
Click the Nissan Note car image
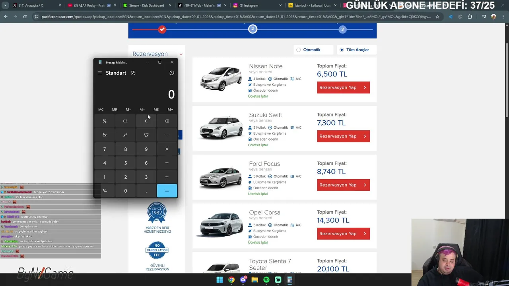click(221, 79)
